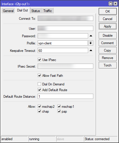Screen dimensions: 119x143
Task: Click the Connect To address field
Action: (65, 18)
